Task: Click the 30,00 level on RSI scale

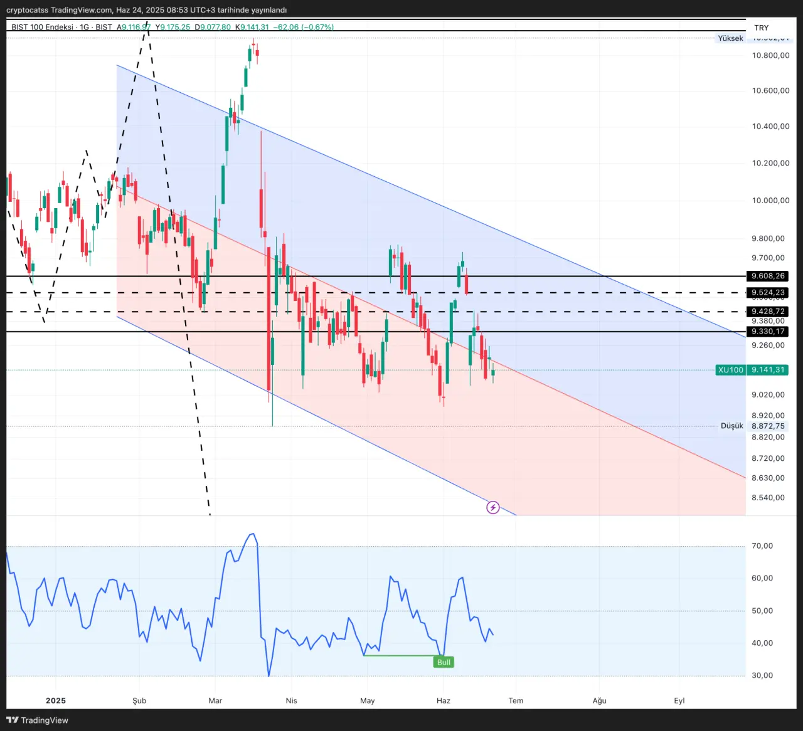Action: point(762,675)
